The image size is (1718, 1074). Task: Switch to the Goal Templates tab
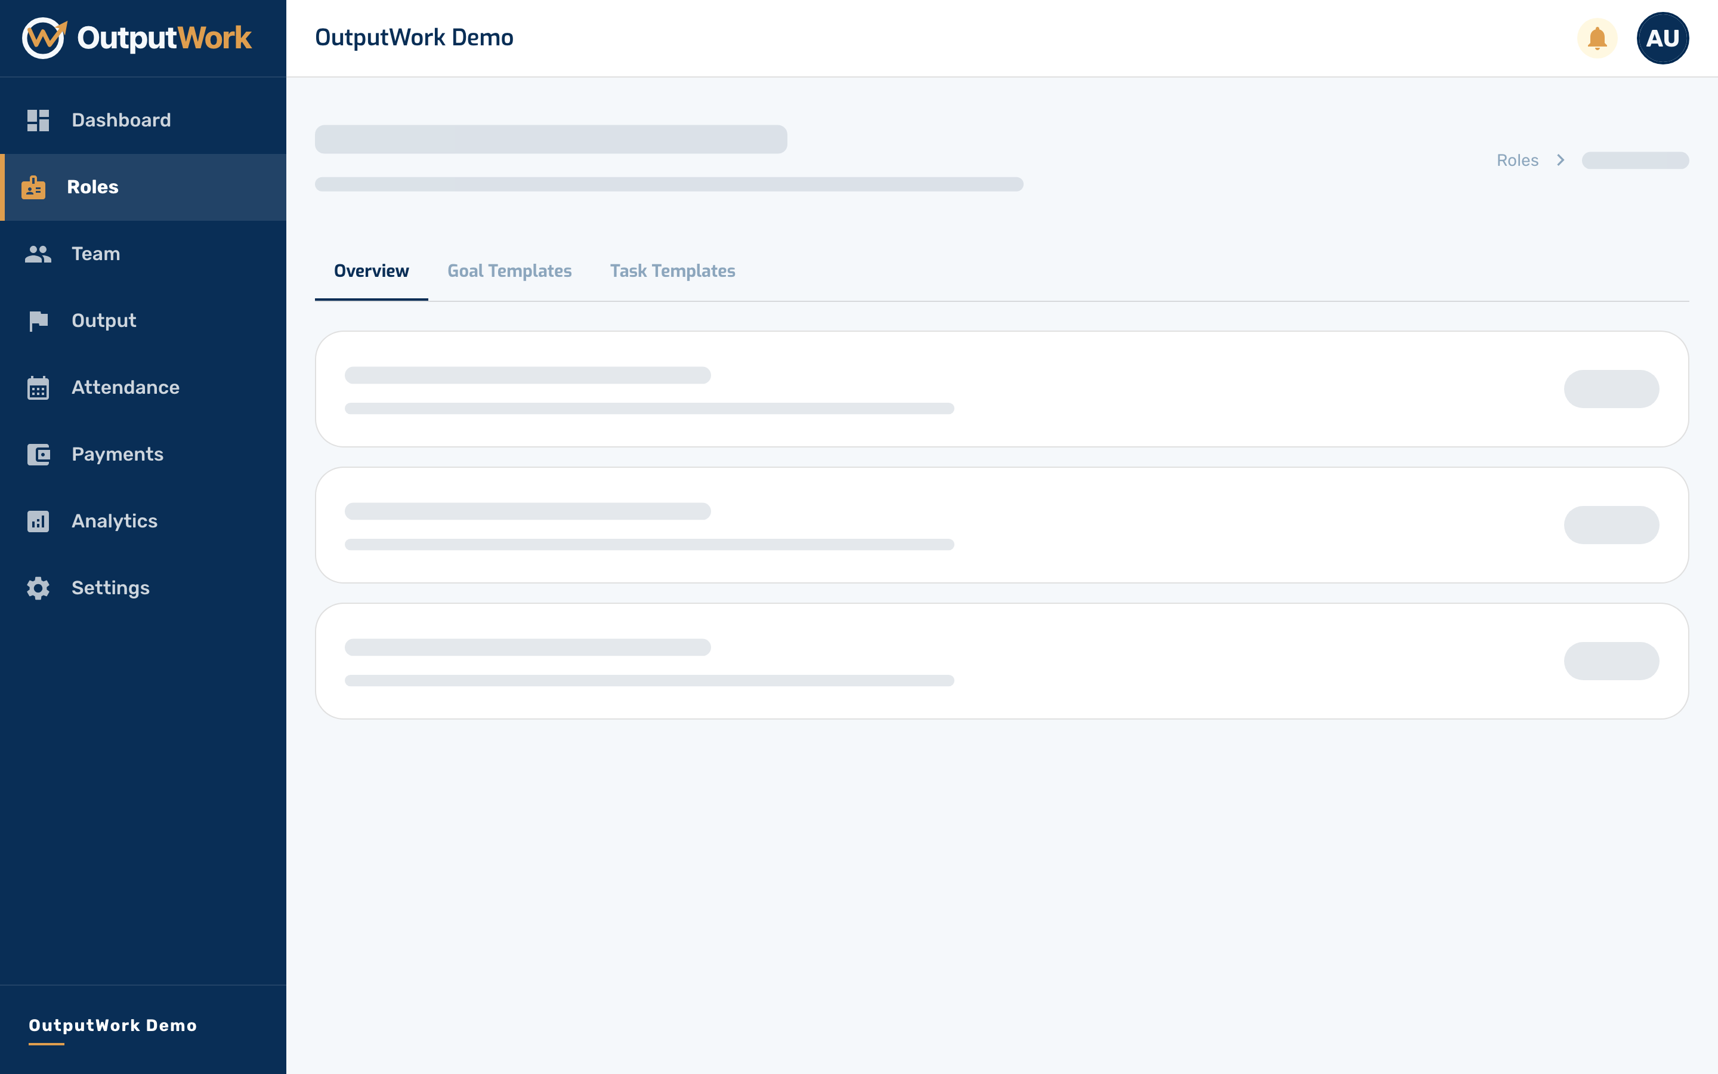click(x=509, y=271)
